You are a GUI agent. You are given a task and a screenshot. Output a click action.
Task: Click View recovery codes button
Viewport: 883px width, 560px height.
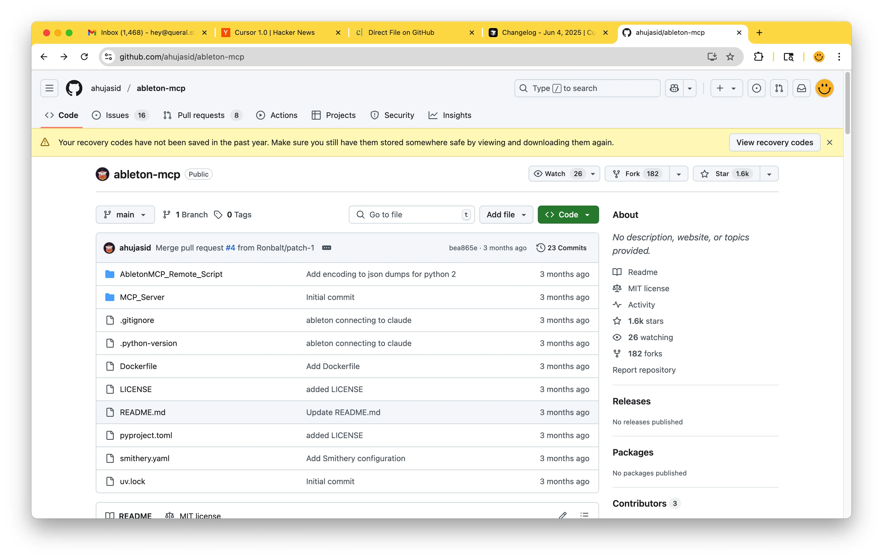[775, 142]
